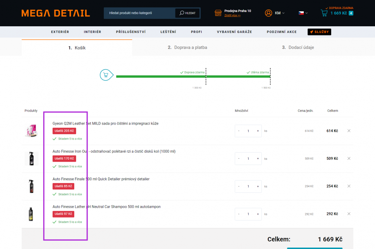Click the HLEDAT search button
Viewport: 375px width, 249px height.
[x=187, y=13]
